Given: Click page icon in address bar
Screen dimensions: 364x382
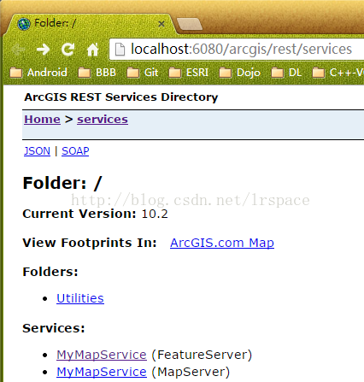Looking at the screenshot, I should [120, 50].
